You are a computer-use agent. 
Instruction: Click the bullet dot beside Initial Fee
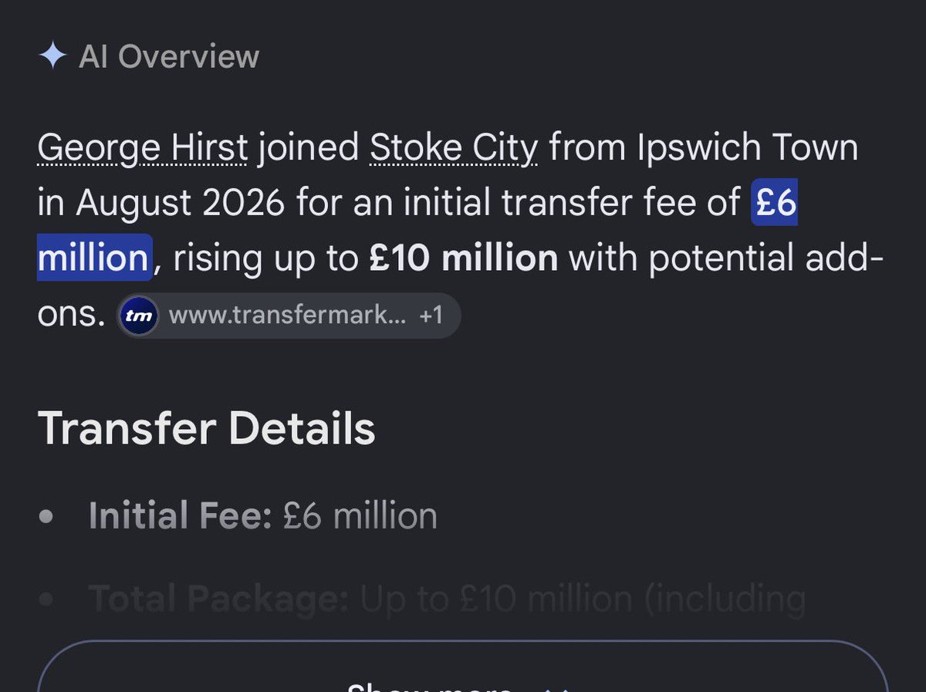[47, 517]
